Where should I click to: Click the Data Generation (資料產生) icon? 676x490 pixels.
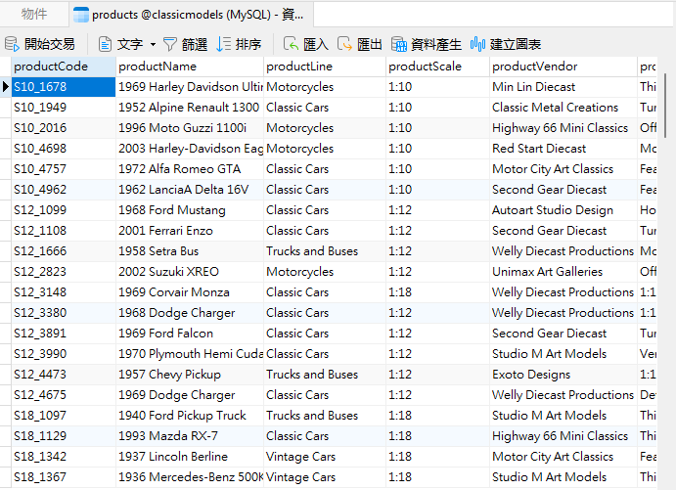click(x=399, y=44)
